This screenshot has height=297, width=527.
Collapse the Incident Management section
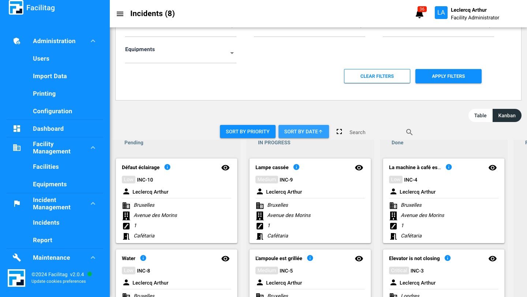click(x=93, y=203)
